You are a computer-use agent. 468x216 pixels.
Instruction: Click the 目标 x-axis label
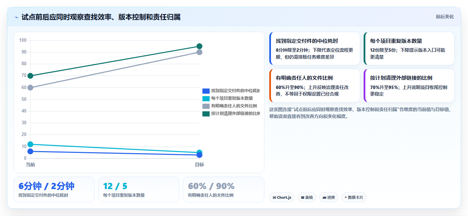tap(199, 165)
